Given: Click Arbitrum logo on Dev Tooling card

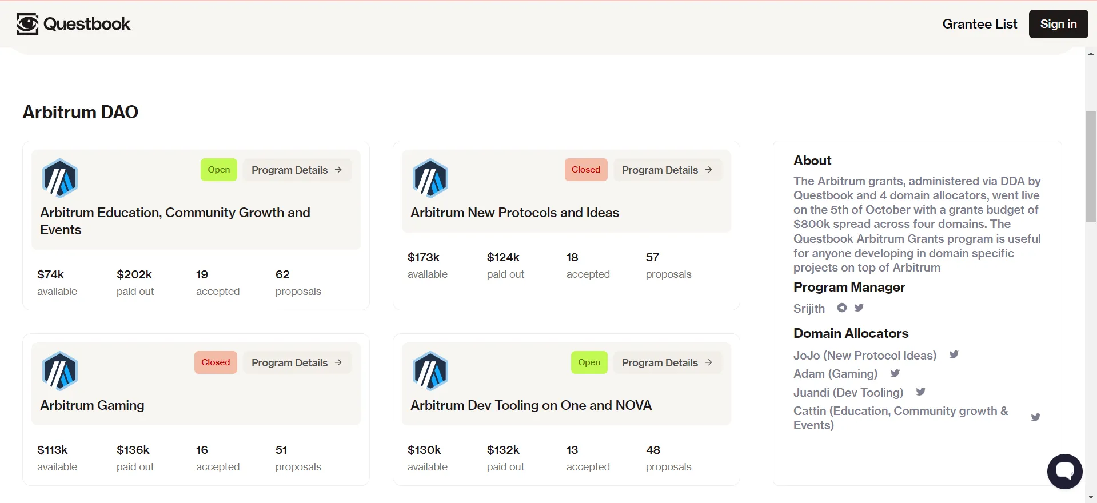Looking at the screenshot, I should point(430,371).
